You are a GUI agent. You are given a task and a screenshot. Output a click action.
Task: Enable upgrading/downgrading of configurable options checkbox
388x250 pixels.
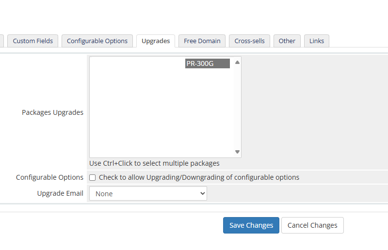(92, 178)
